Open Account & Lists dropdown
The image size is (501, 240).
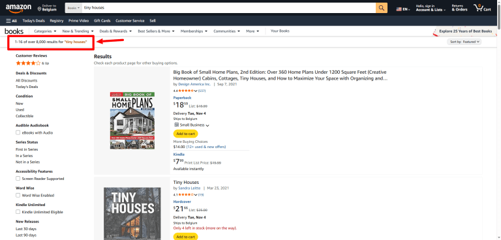[431, 8]
